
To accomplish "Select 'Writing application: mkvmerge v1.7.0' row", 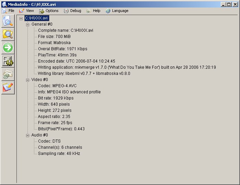I will point(127,67).
